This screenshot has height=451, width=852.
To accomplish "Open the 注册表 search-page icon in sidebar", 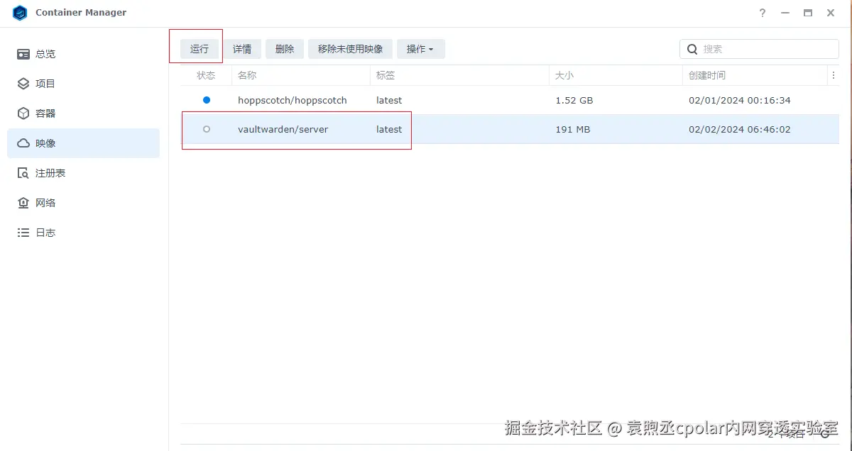I will tap(23, 173).
